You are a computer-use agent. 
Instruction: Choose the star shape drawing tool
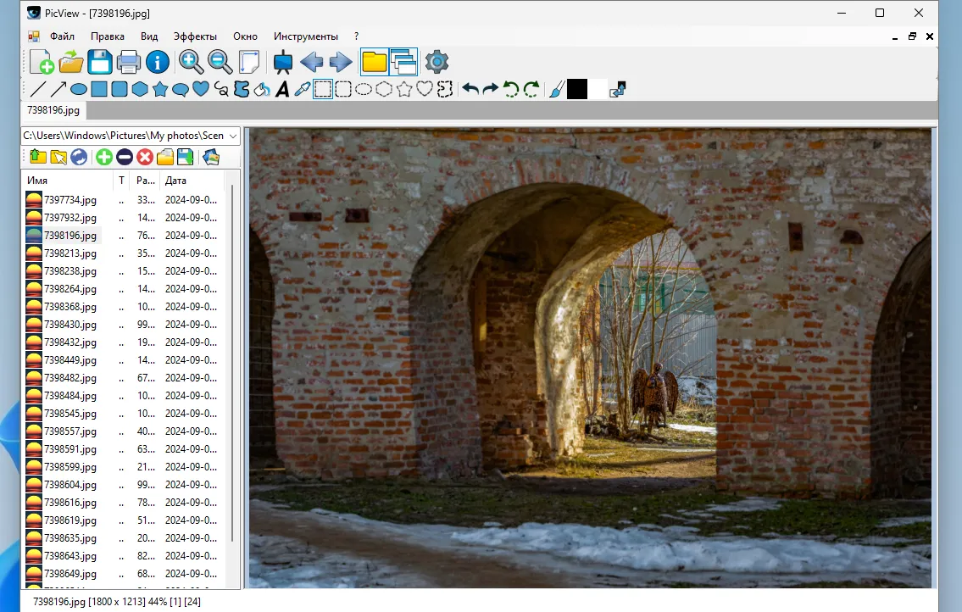160,89
